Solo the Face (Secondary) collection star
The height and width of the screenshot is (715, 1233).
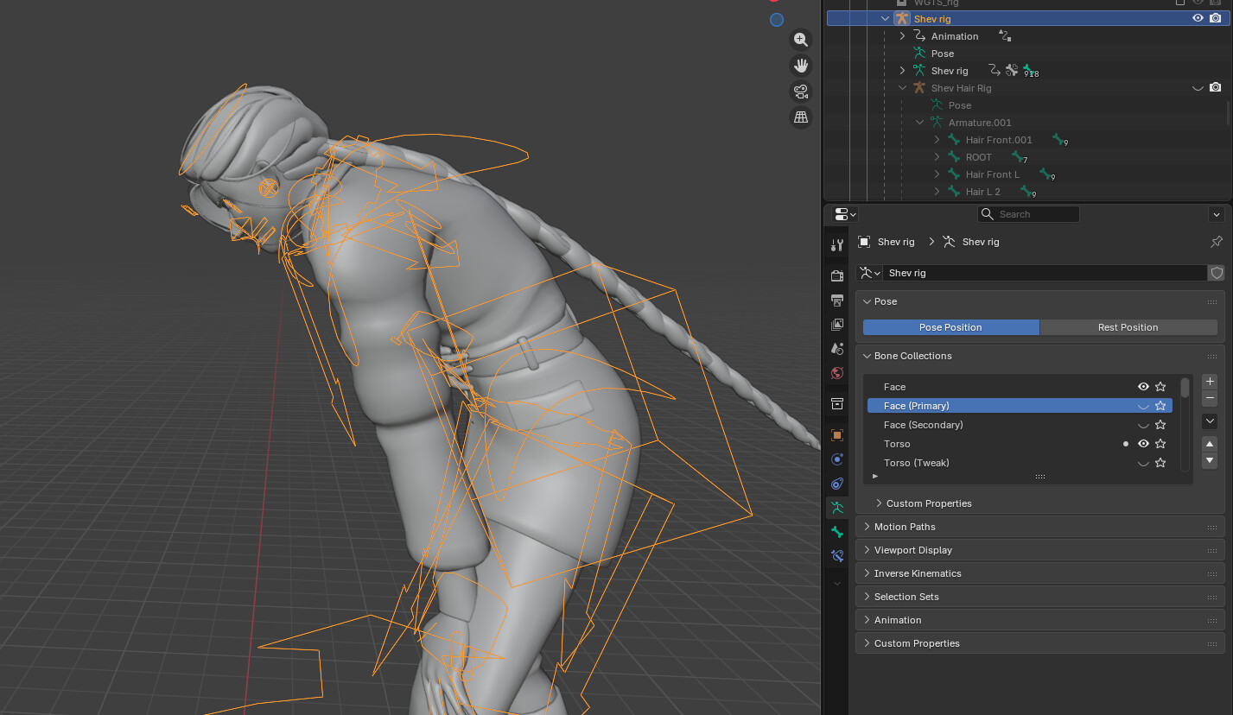[x=1160, y=425]
